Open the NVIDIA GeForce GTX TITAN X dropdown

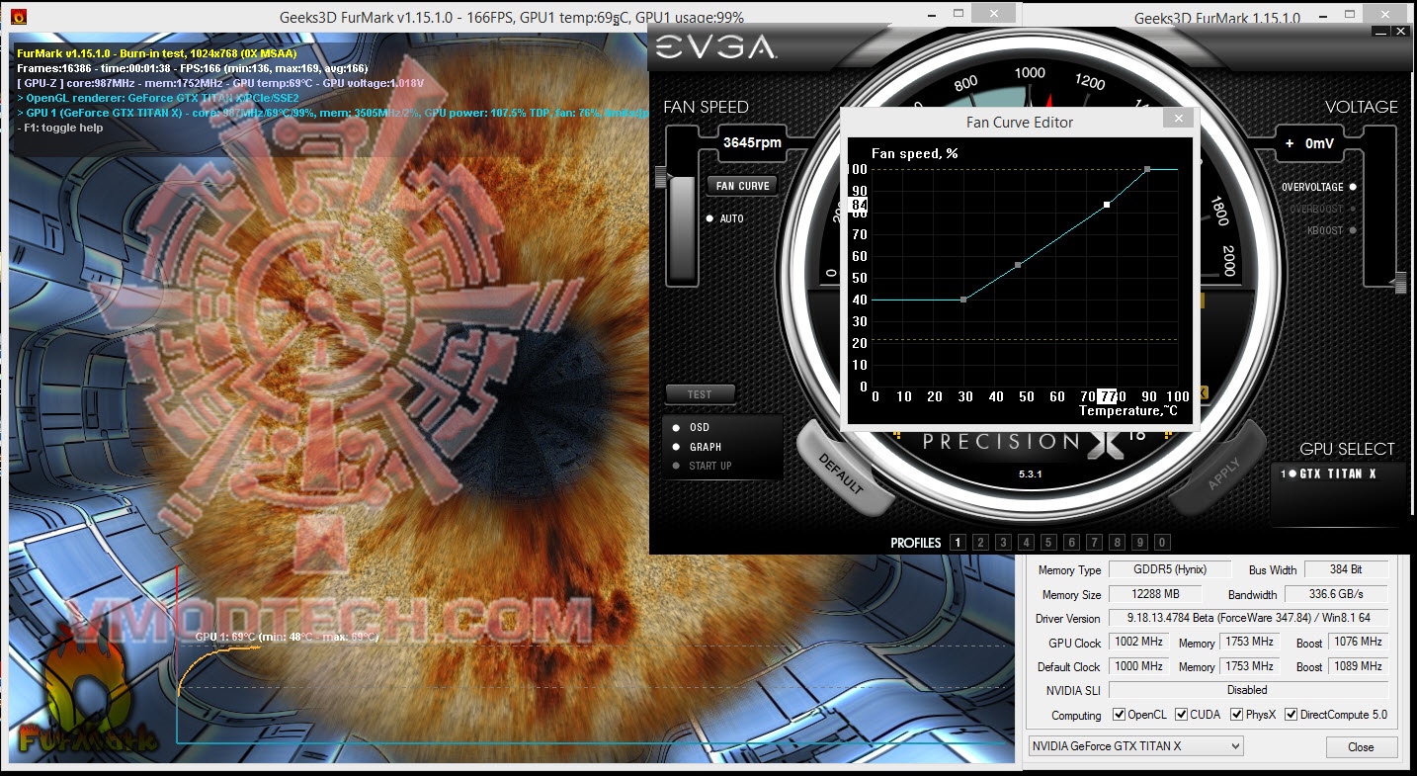point(1135,746)
